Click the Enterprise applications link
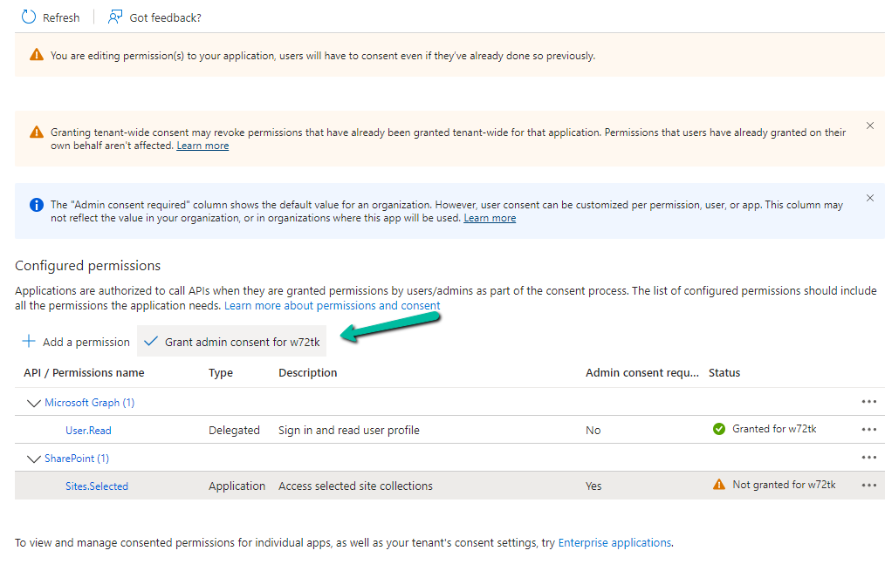Image resolution: width=885 pixels, height=571 pixels. click(614, 542)
